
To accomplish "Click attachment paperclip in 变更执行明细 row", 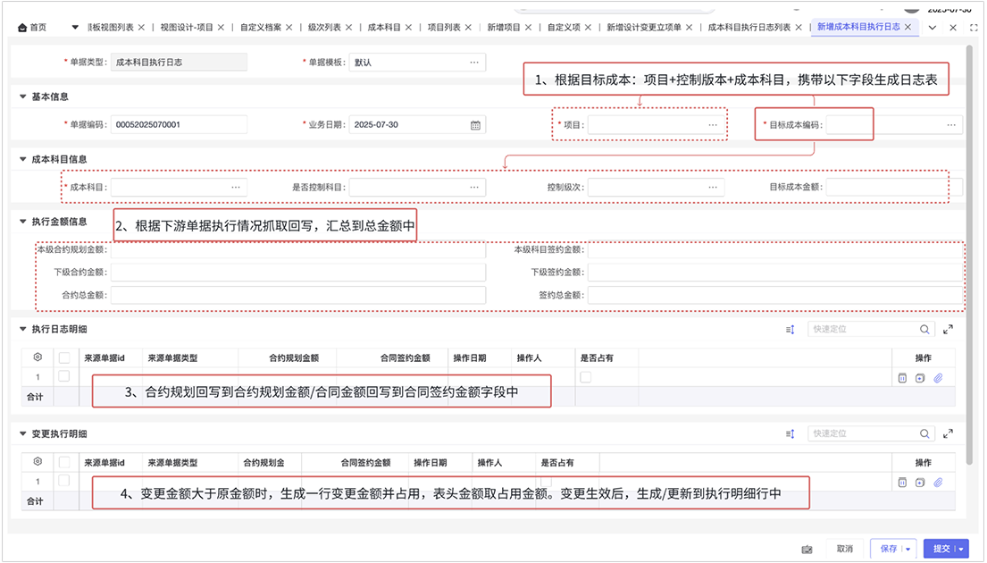I will pyautogui.click(x=939, y=483).
